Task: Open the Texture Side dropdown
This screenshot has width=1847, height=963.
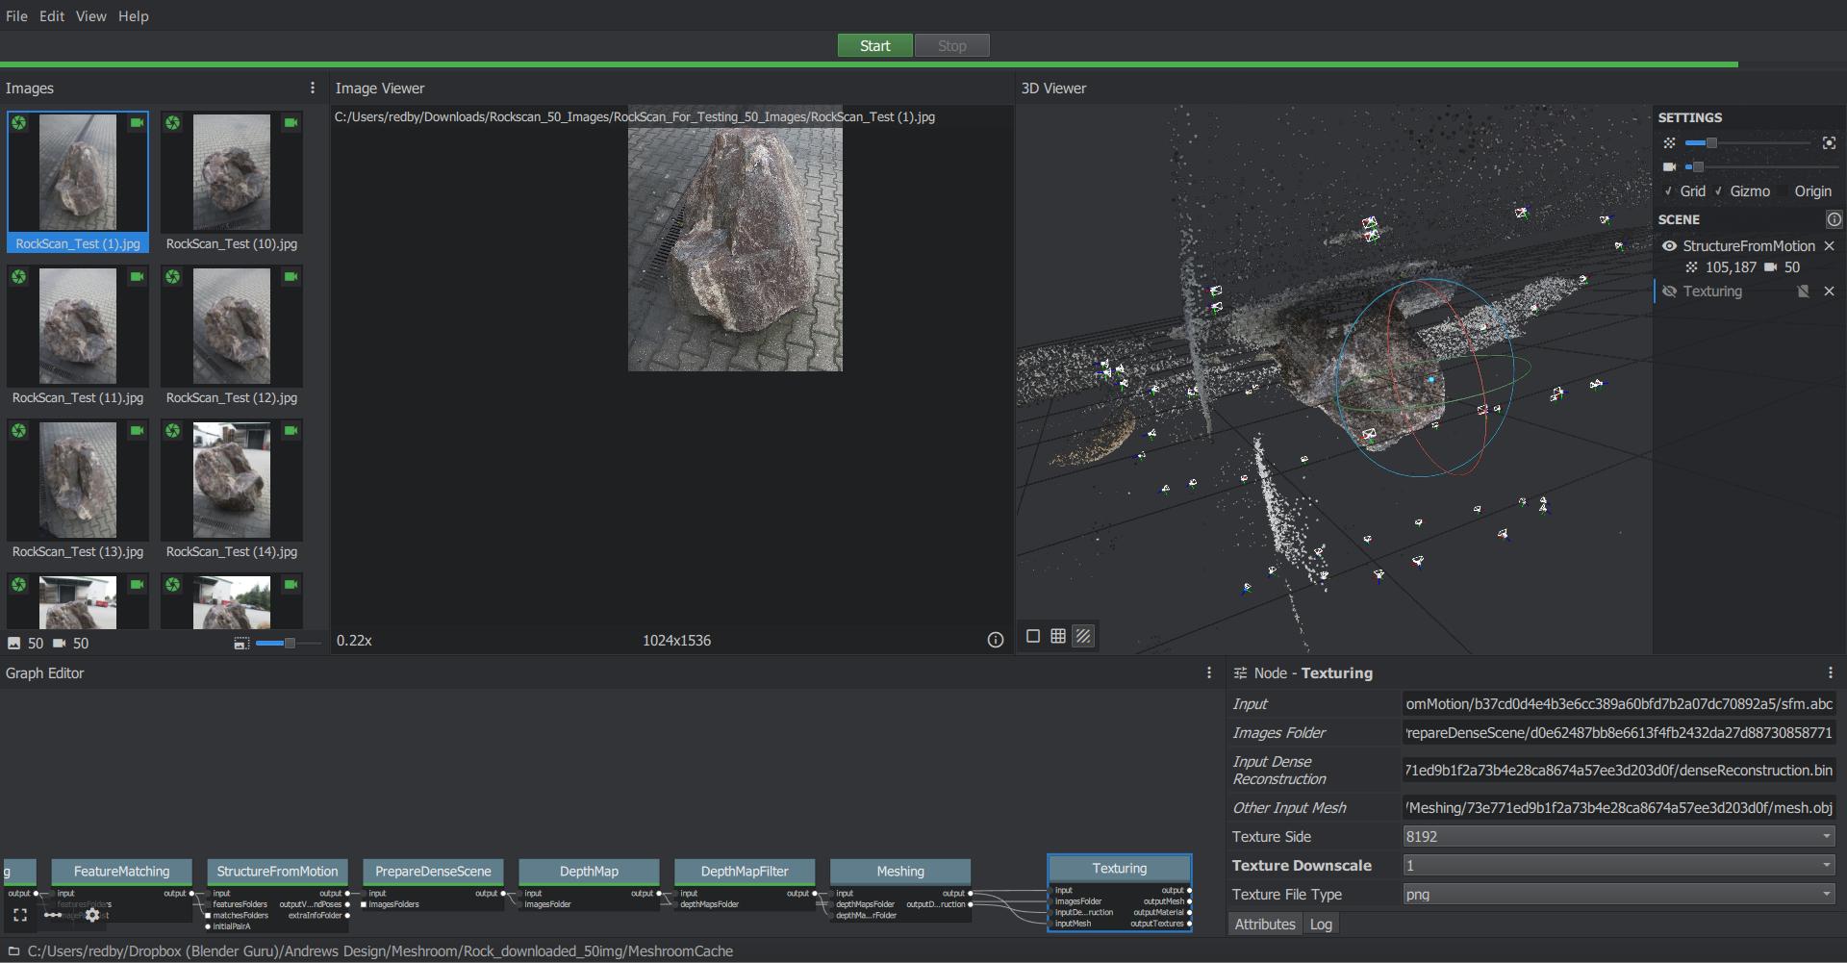Action: pyautogui.click(x=1619, y=837)
